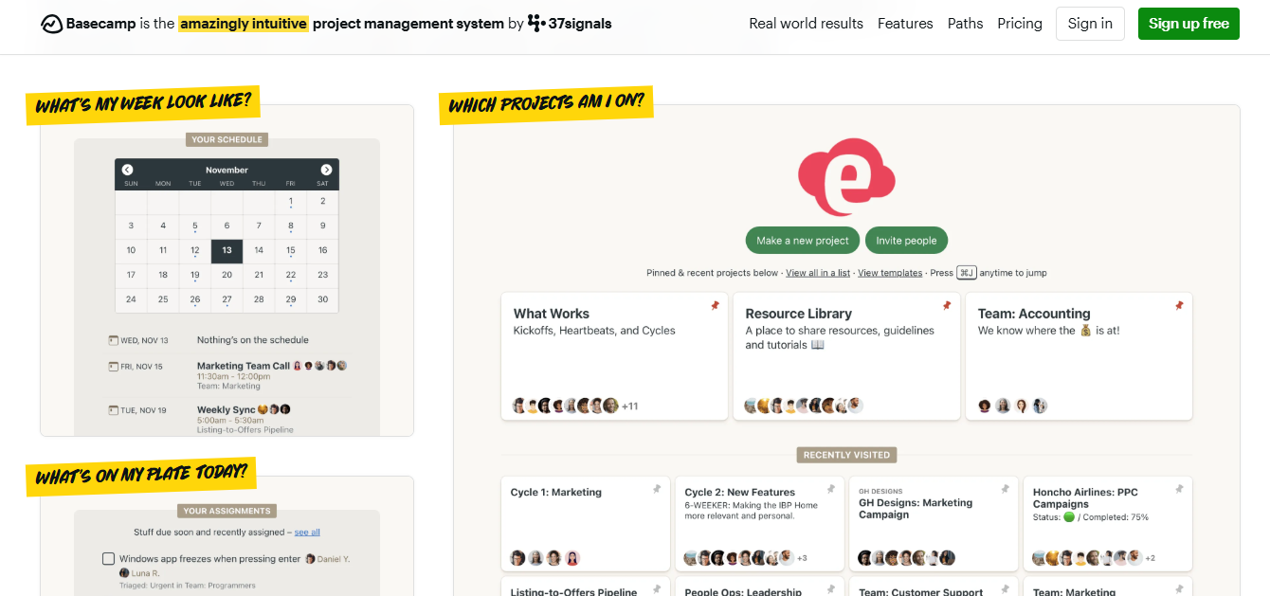This screenshot has height=596, width=1270.
Task: Click What's on my plate today heading
Action: click(141, 475)
